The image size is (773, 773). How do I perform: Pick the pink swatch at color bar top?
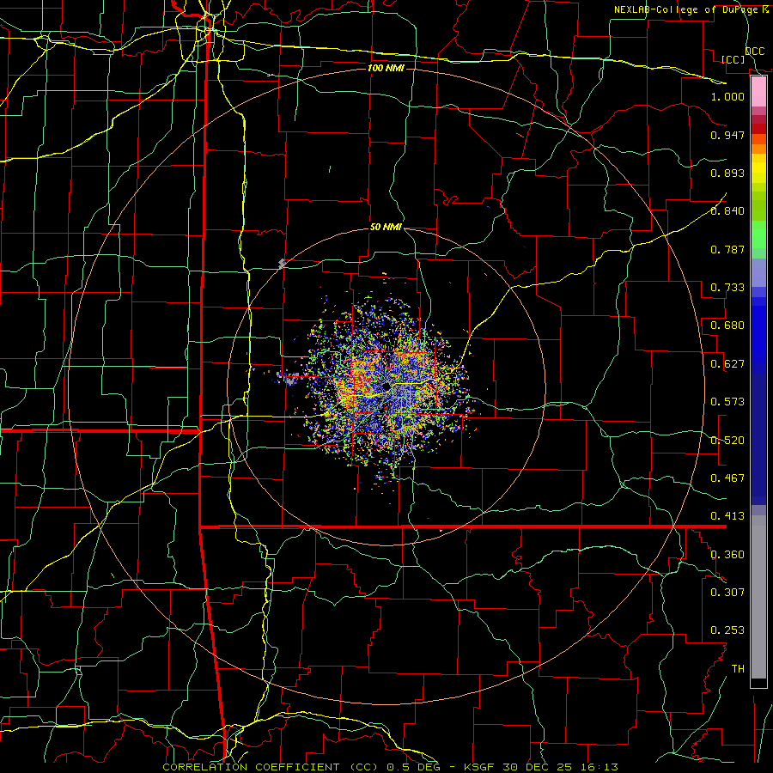(x=758, y=92)
